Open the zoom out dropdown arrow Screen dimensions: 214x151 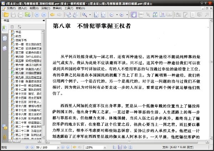117,15
